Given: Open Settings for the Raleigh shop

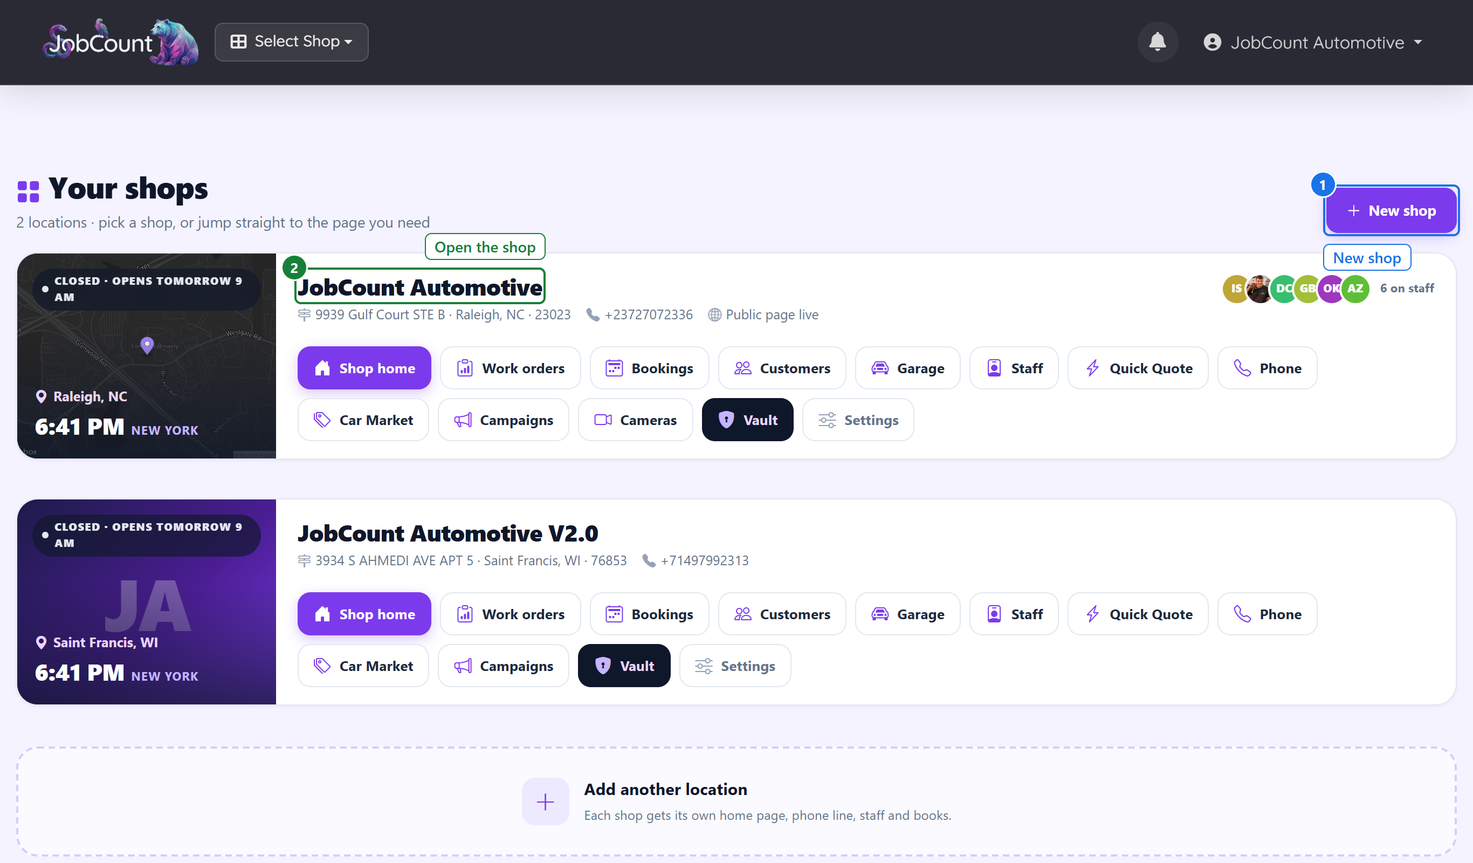Looking at the screenshot, I should click(x=858, y=420).
